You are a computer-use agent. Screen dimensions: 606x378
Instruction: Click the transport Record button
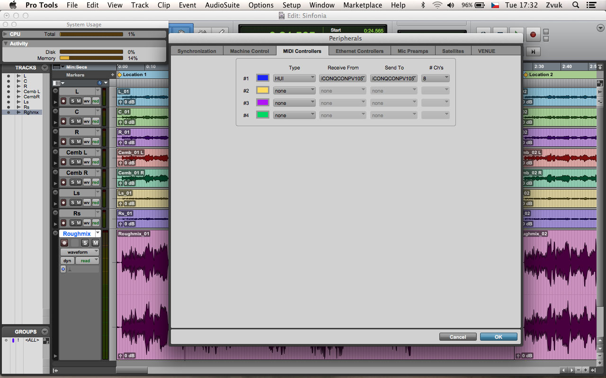[533, 34]
